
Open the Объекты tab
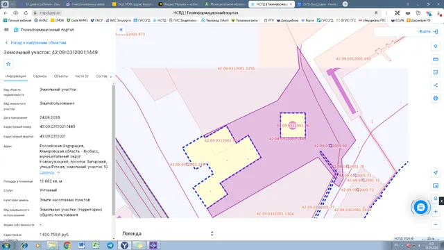click(61, 76)
